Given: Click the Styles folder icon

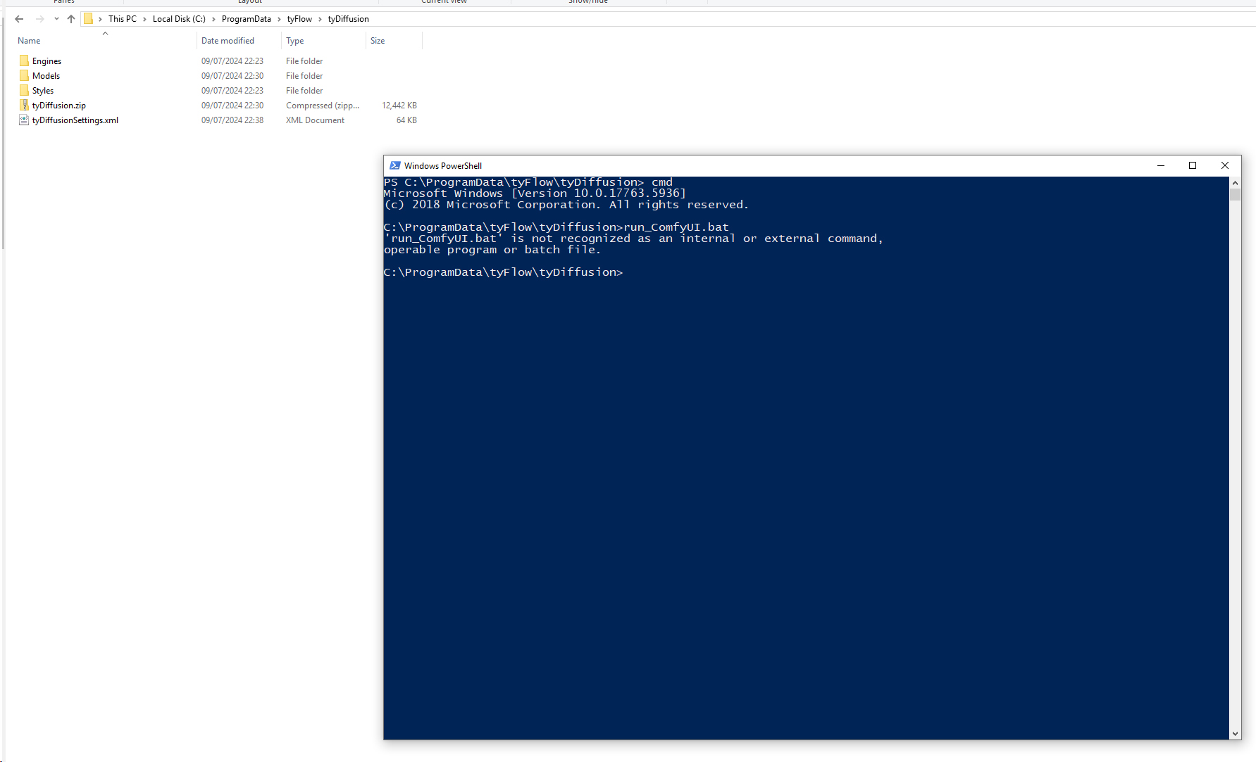Looking at the screenshot, I should point(24,91).
